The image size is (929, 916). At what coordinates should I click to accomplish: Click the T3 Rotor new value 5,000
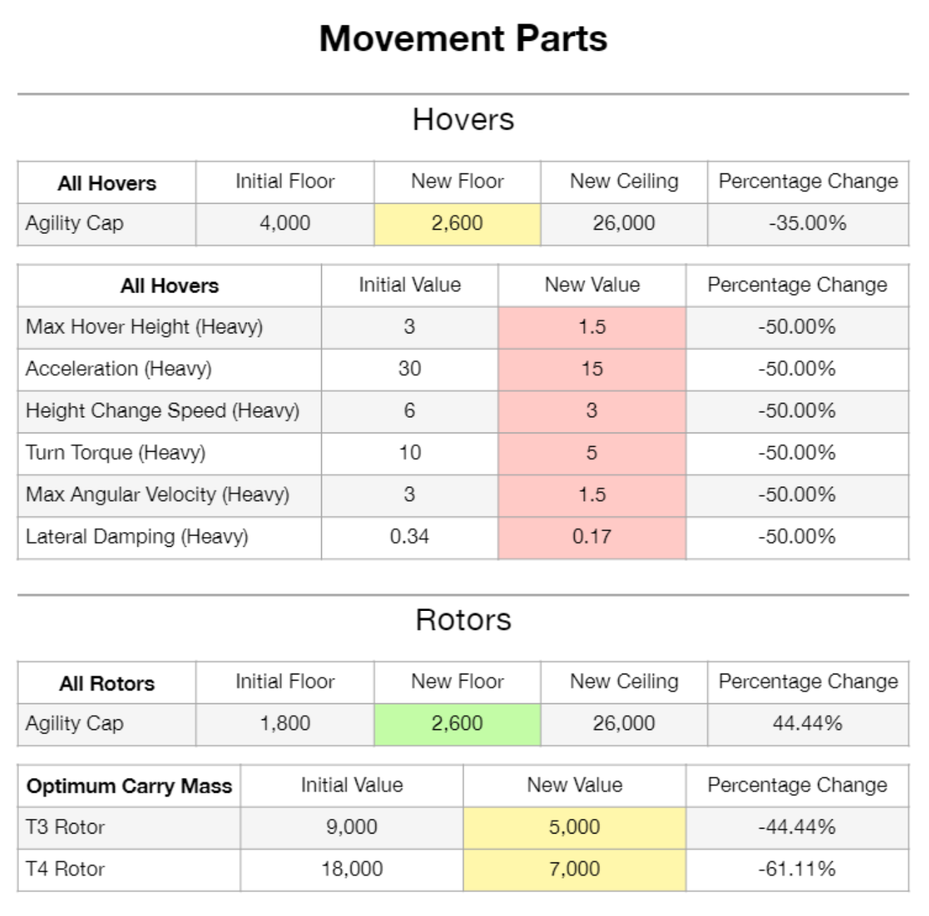coord(574,827)
